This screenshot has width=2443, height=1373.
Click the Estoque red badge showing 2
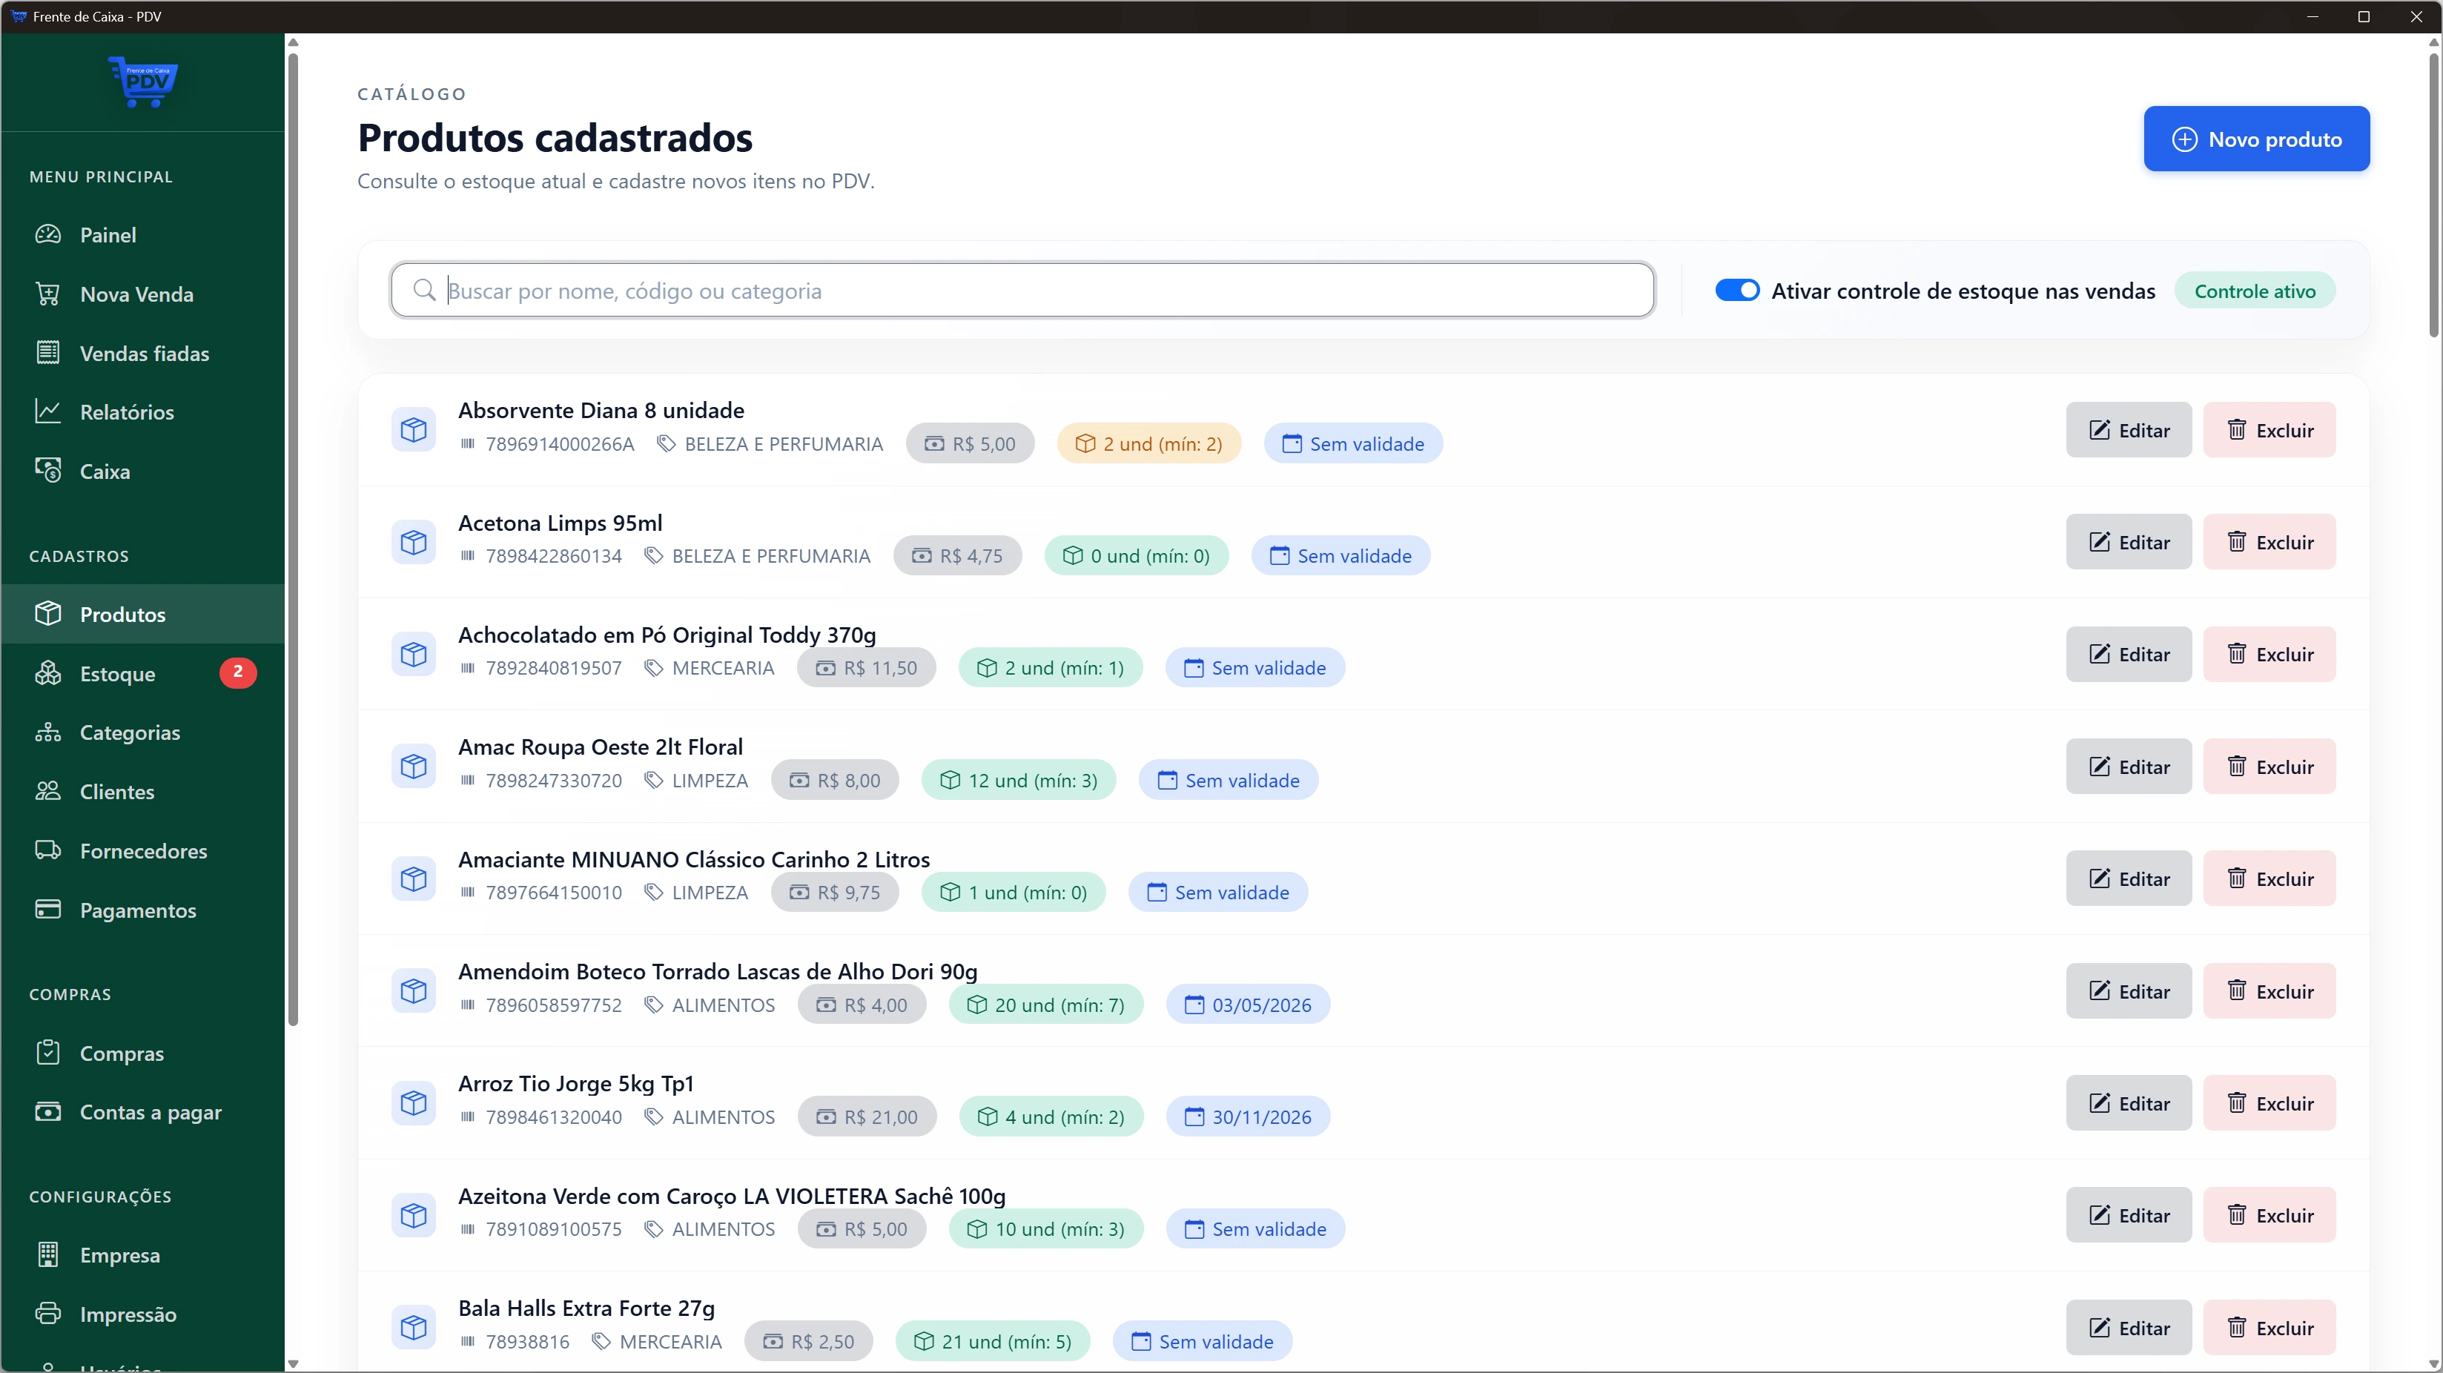[x=237, y=672]
